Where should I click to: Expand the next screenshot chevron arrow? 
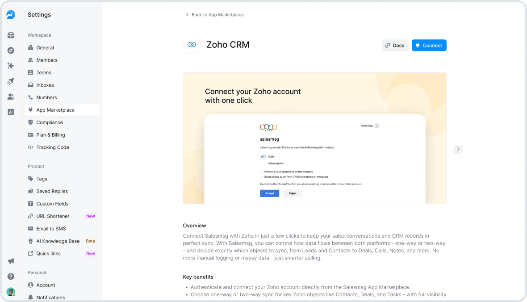click(x=458, y=149)
